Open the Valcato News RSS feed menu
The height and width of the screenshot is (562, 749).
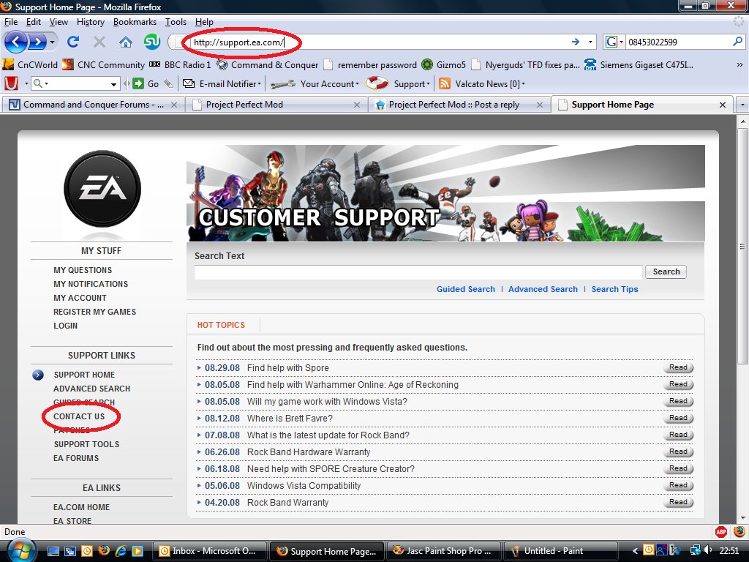pos(482,84)
